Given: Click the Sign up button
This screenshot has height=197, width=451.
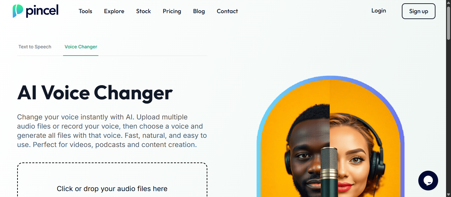Looking at the screenshot, I should click(x=419, y=11).
